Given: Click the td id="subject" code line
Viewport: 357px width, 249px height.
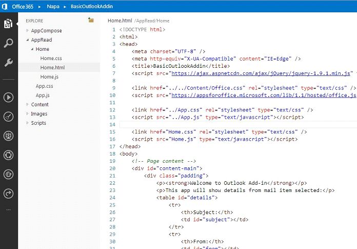Looking at the screenshot, I should 215,219.
